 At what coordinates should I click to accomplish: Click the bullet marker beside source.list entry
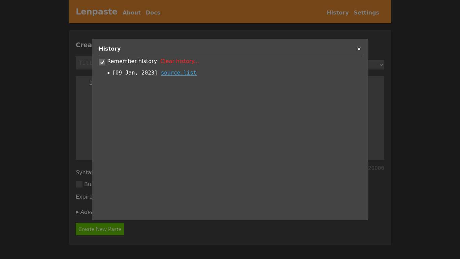[x=108, y=73]
